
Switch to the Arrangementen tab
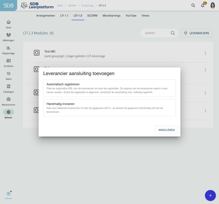coord(45,16)
